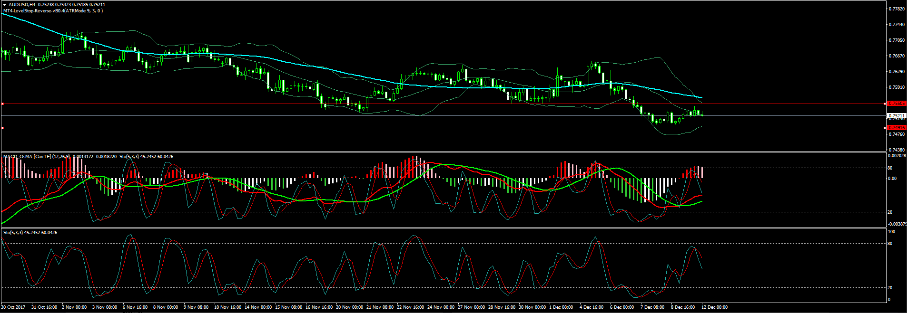Click the 30 Oct 2017 date label

(13, 307)
